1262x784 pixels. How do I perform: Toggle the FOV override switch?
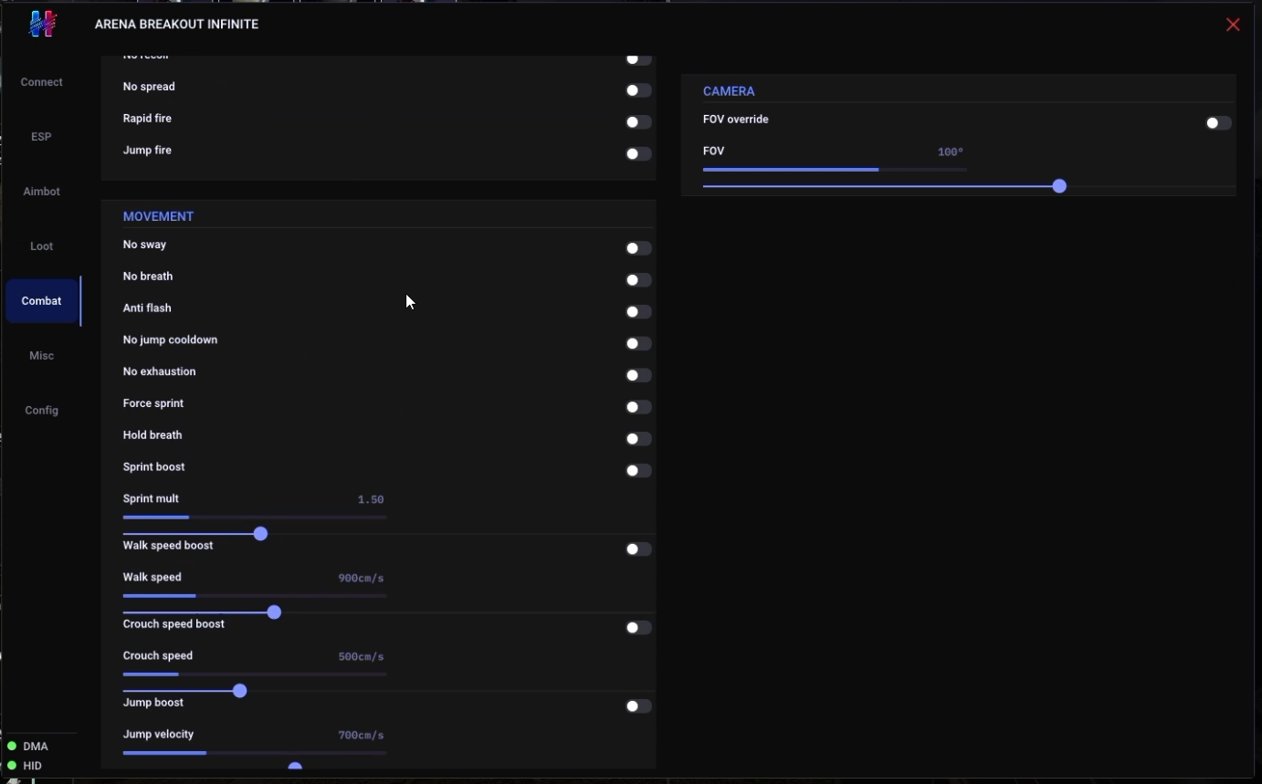(x=1218, y=123)
